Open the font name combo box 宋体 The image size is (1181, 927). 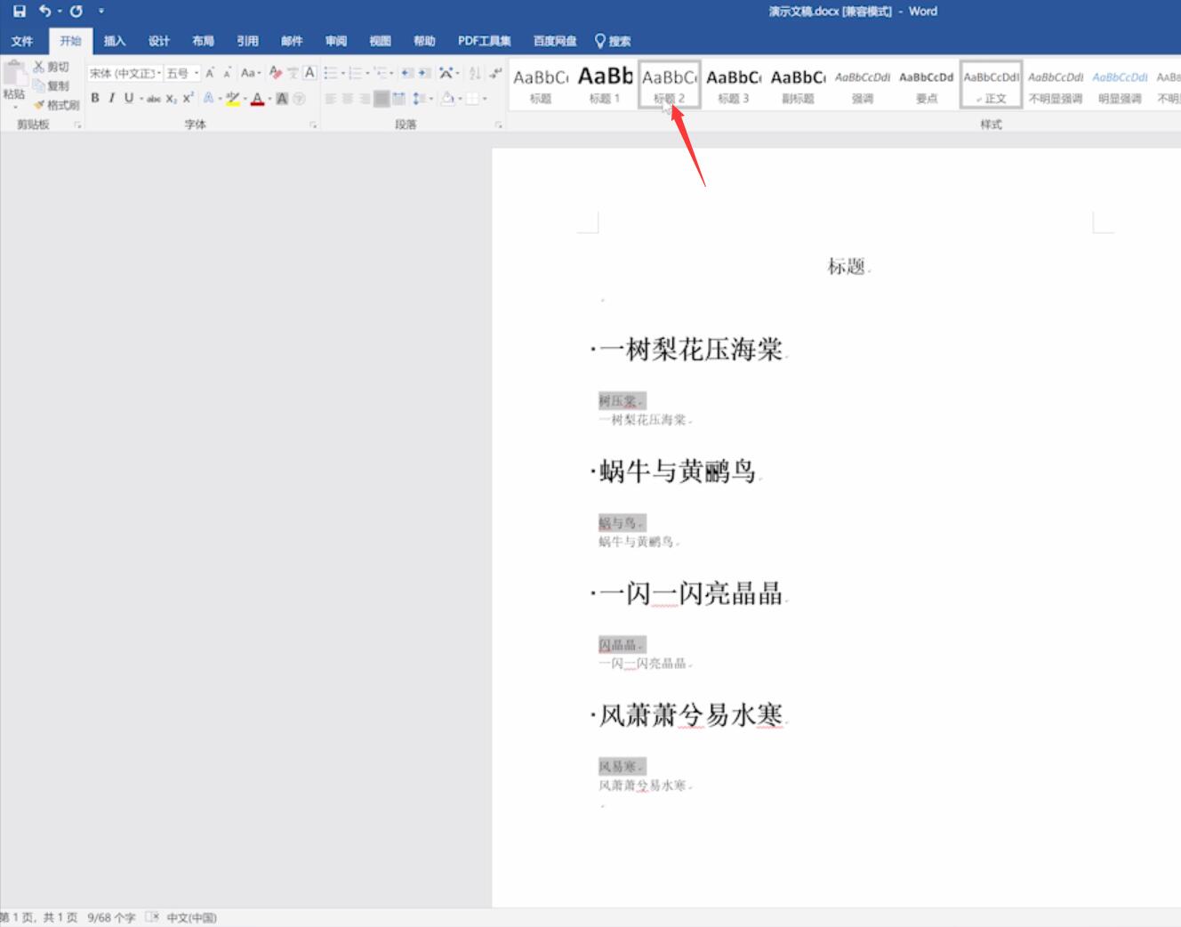125,73
